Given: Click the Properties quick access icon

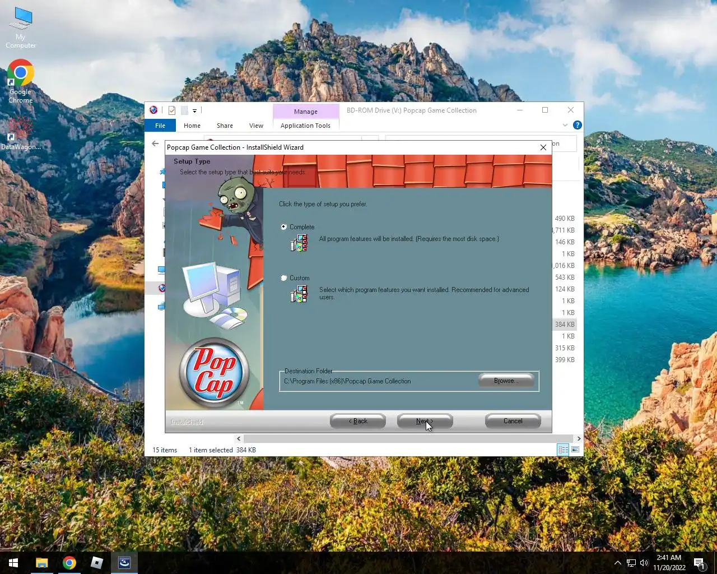Looking at the screenshot, I should click(172, 110).
